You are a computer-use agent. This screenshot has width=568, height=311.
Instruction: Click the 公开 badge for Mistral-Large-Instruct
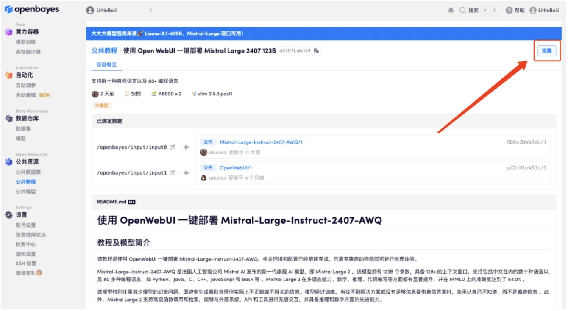click(x=208, y=142)
